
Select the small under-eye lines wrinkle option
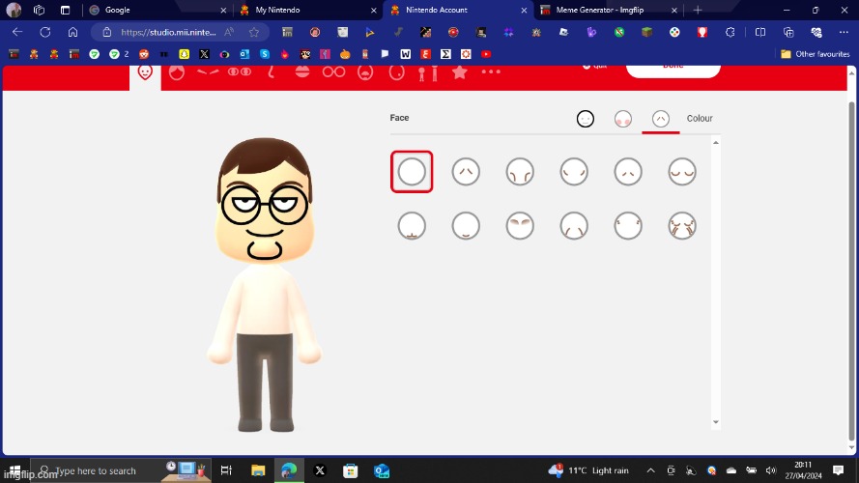tap(628, 172)
